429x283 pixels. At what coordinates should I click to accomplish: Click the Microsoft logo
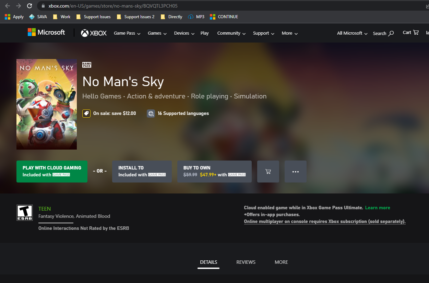pyautogui.click(x=46, y=33)
